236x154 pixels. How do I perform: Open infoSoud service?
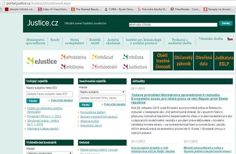[x=102, y=57]
